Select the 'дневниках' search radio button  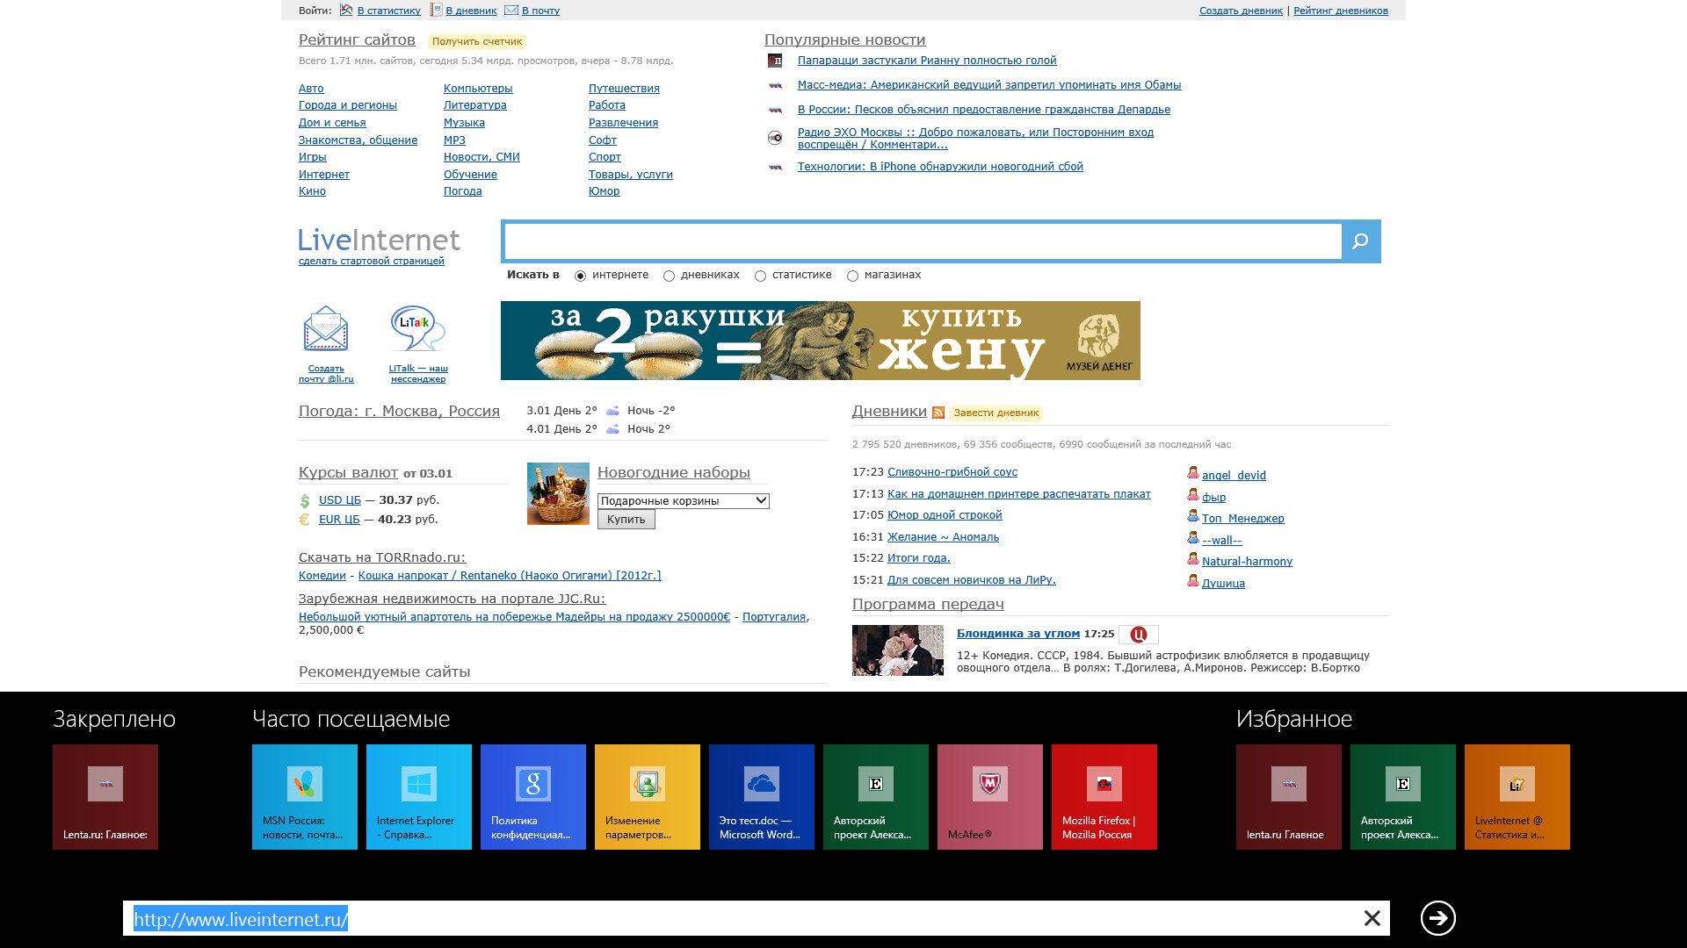click(x=670, y=276)
